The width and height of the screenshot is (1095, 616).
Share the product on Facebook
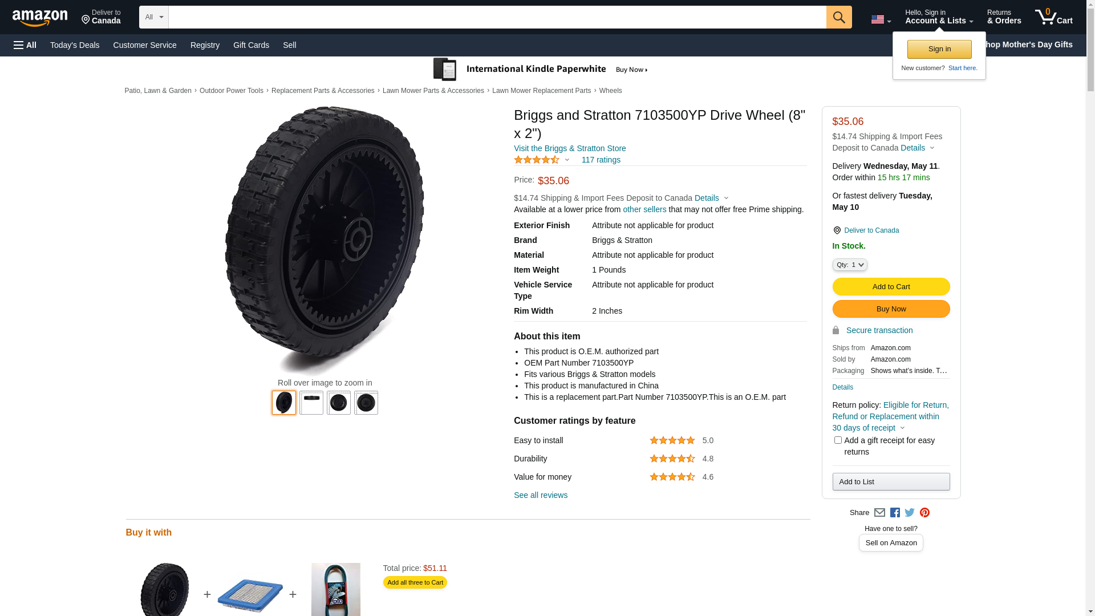(895, 513)
